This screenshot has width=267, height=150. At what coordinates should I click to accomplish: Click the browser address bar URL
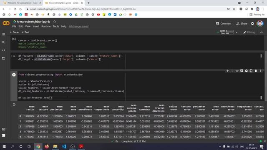[83, 9]
